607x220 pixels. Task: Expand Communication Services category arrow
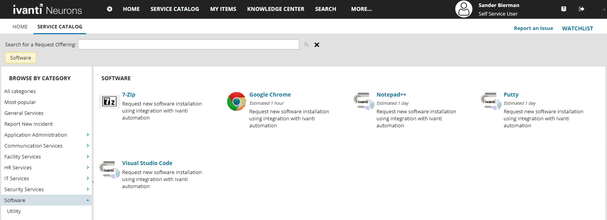point(88,146)
